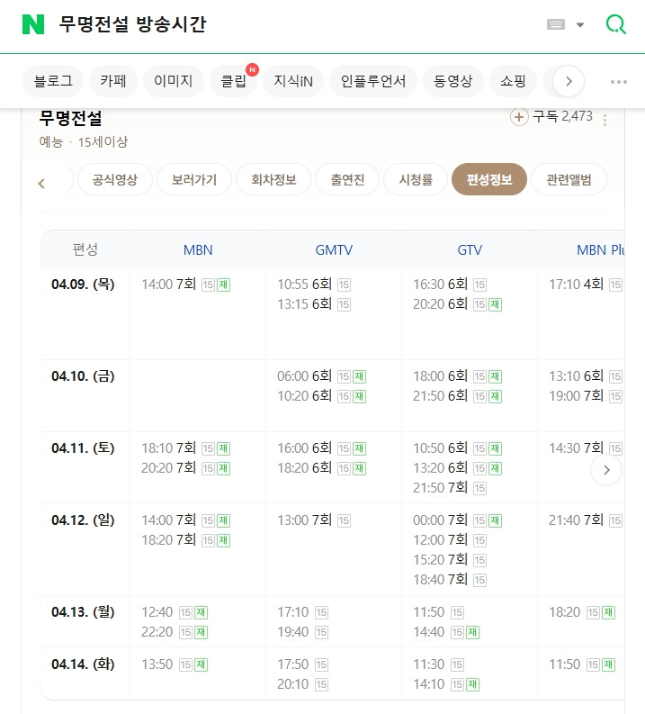Viewport: 645px width, 714px height.
Task: Click the GMTV 06:00 6회 entry
Action: (x=322, y=376)
